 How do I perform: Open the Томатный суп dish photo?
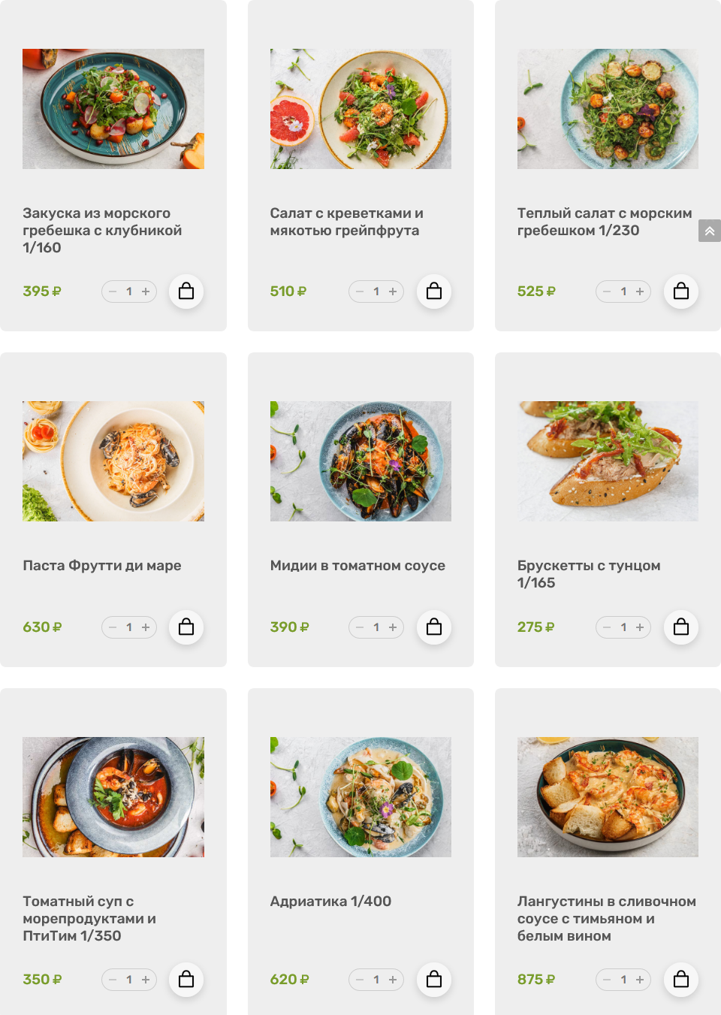113,797
